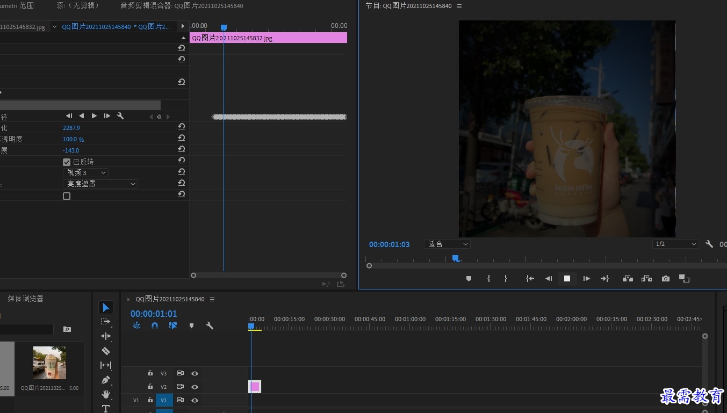Open the source clip chevron dropdown

pos(54,26)
